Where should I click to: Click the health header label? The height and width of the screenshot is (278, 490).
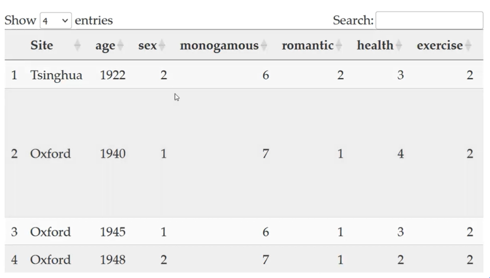375,45
